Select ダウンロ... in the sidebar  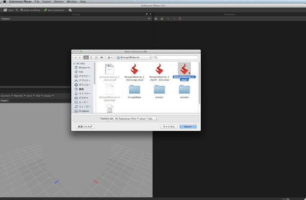point(83,85)
